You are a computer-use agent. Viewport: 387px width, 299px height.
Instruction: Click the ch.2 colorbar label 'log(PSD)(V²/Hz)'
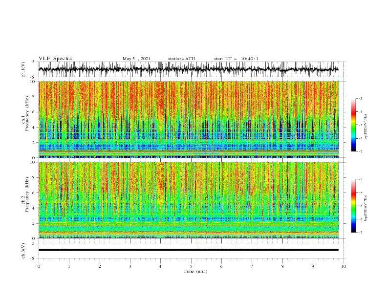click(x=365, y=208)
